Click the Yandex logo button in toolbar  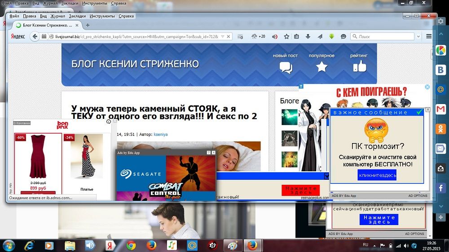coord(18,37)
